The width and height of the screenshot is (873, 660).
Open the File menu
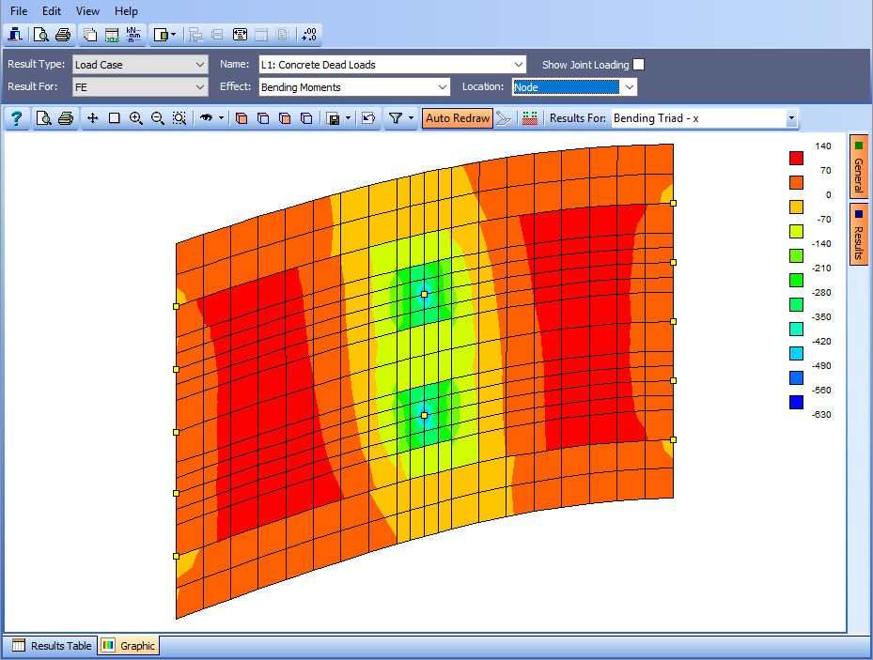point(19,11)
